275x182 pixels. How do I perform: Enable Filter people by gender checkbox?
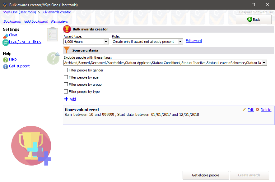tap(66, 70)
